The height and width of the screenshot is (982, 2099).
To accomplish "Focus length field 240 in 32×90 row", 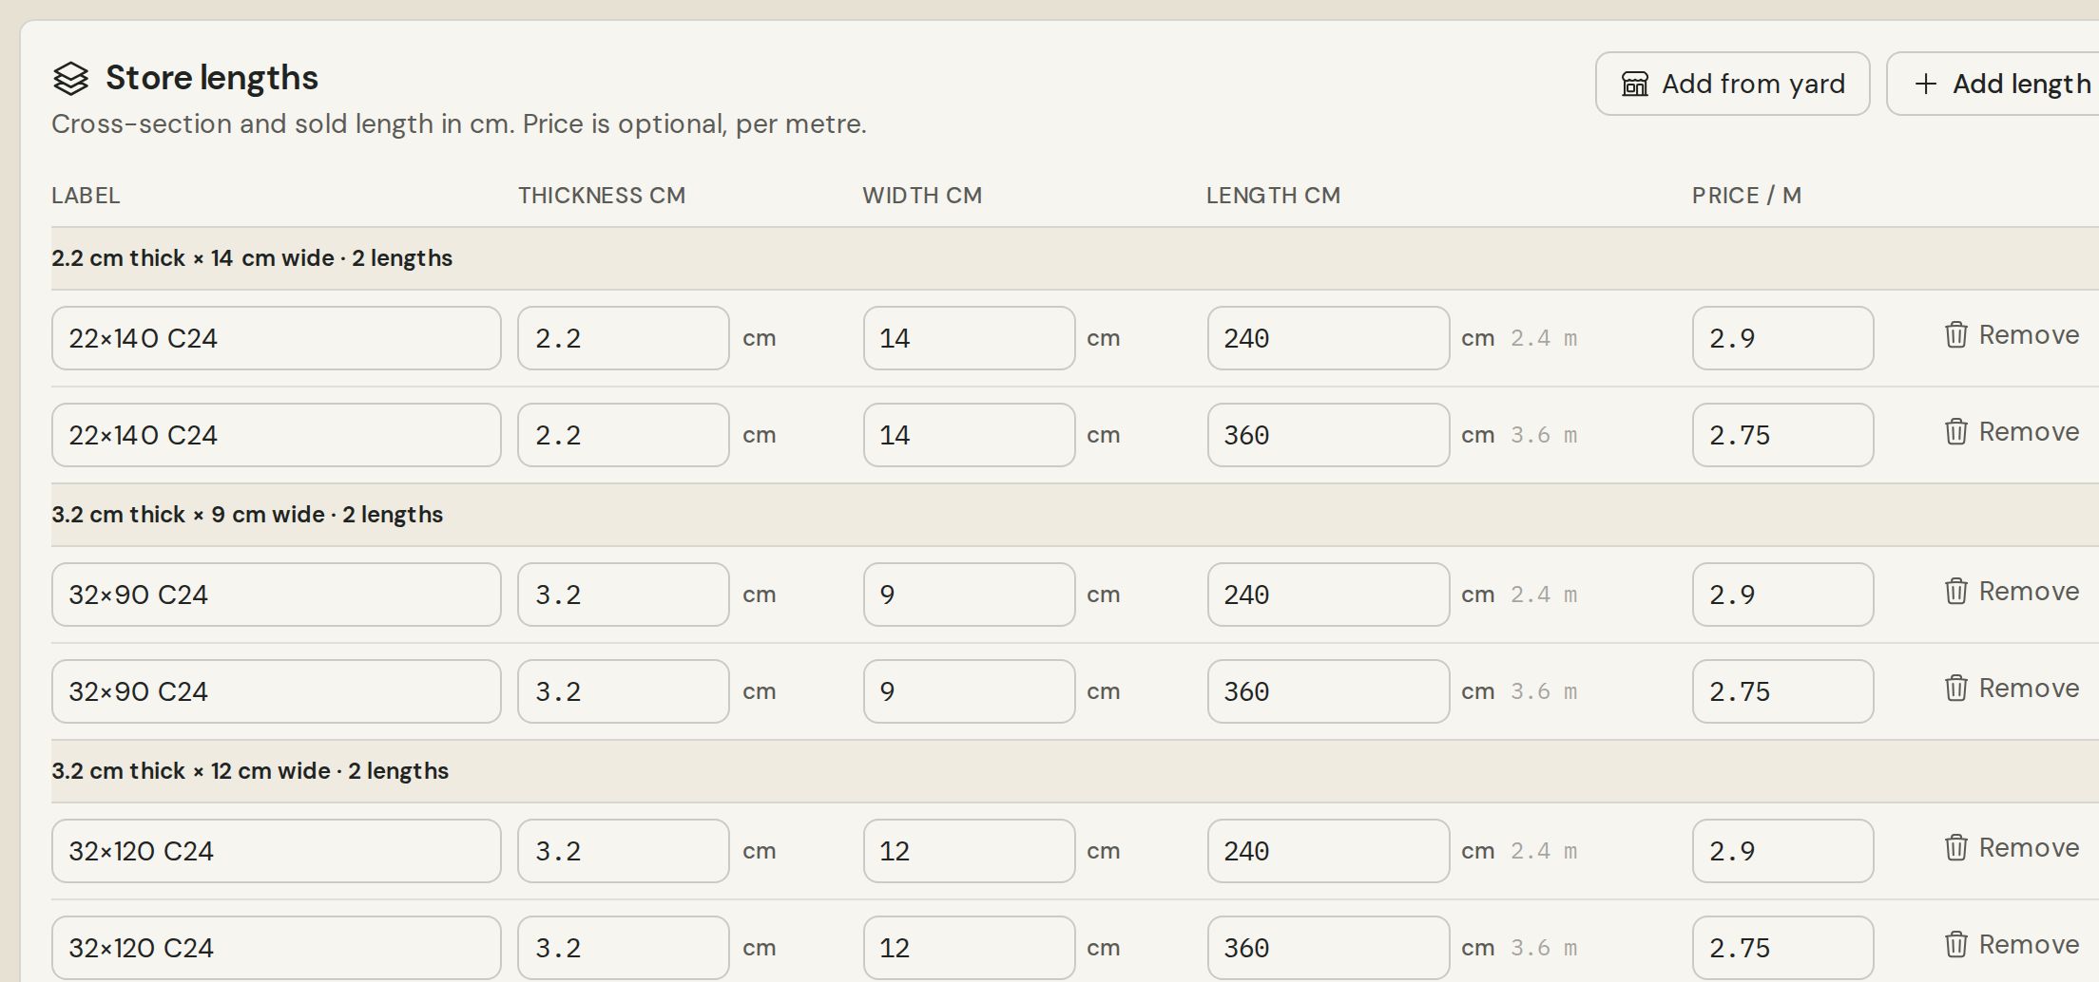I will pyautogui.click(x=1328, y=595).
